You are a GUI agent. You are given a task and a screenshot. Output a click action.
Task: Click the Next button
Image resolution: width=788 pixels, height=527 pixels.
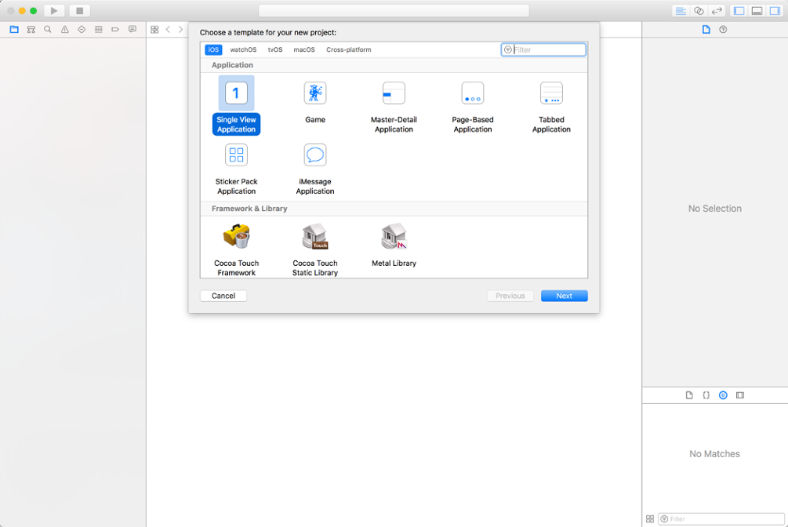[564, 296]
